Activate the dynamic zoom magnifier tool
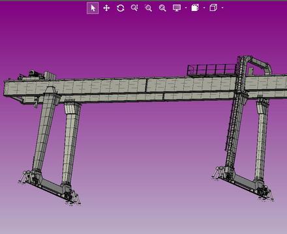287x234 pixels. [134, 8]
